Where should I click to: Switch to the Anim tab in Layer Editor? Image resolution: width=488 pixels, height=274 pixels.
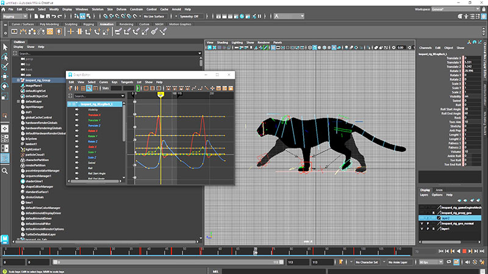[x=439, y=190]
